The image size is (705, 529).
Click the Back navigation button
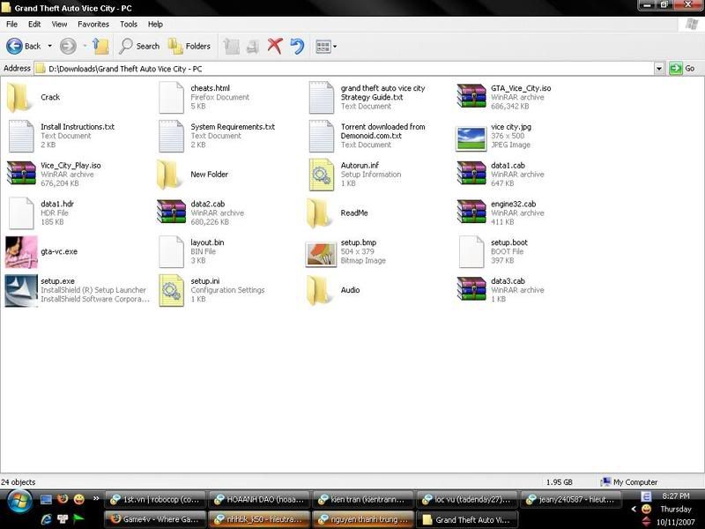point(24,46)
